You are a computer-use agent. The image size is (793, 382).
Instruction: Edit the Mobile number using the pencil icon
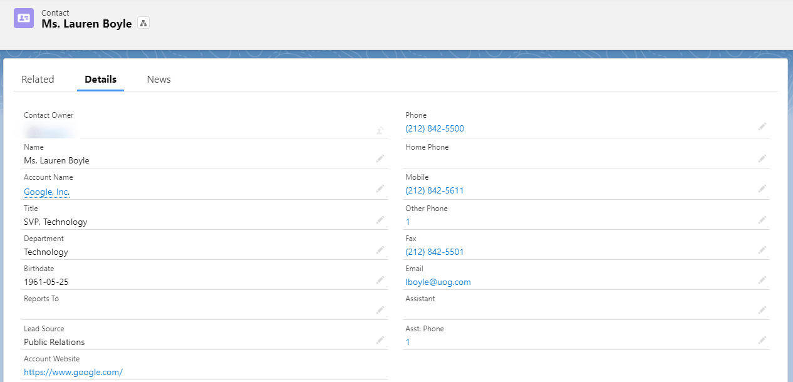(x=762, y=188)
